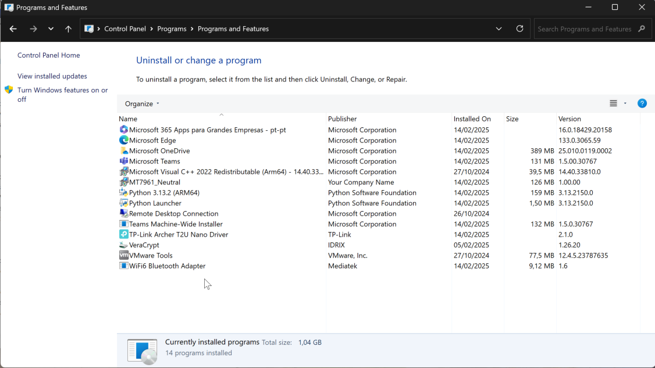Select the Microsoft Edge program name
The image size is (655, 368).
point(152,140)
